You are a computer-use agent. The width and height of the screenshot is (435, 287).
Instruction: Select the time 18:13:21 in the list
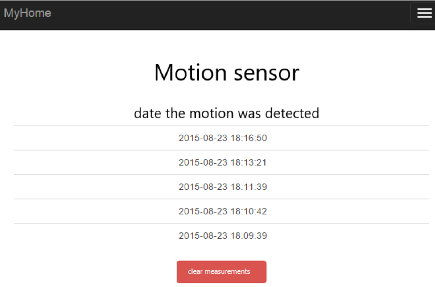click(249, 162)
